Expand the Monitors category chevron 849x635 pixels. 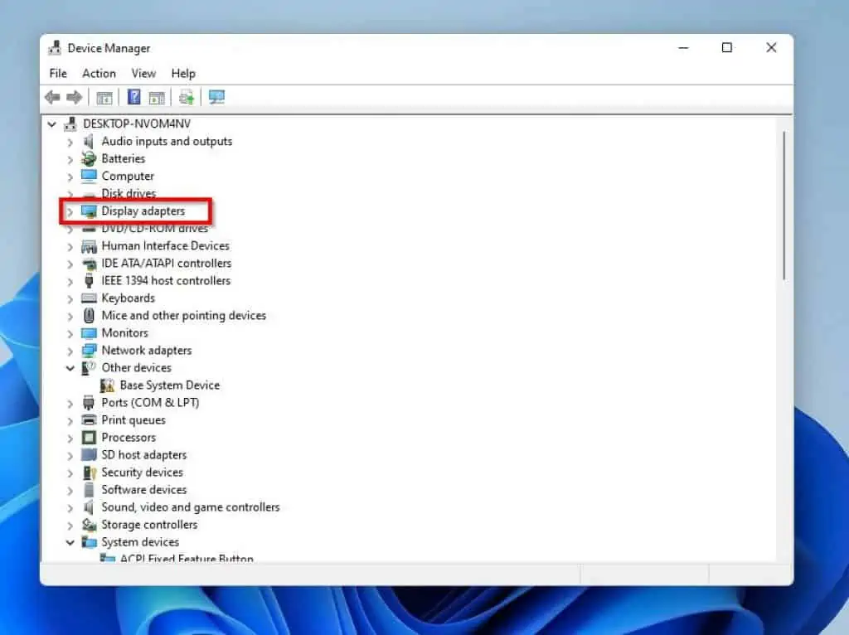(70, 332)
